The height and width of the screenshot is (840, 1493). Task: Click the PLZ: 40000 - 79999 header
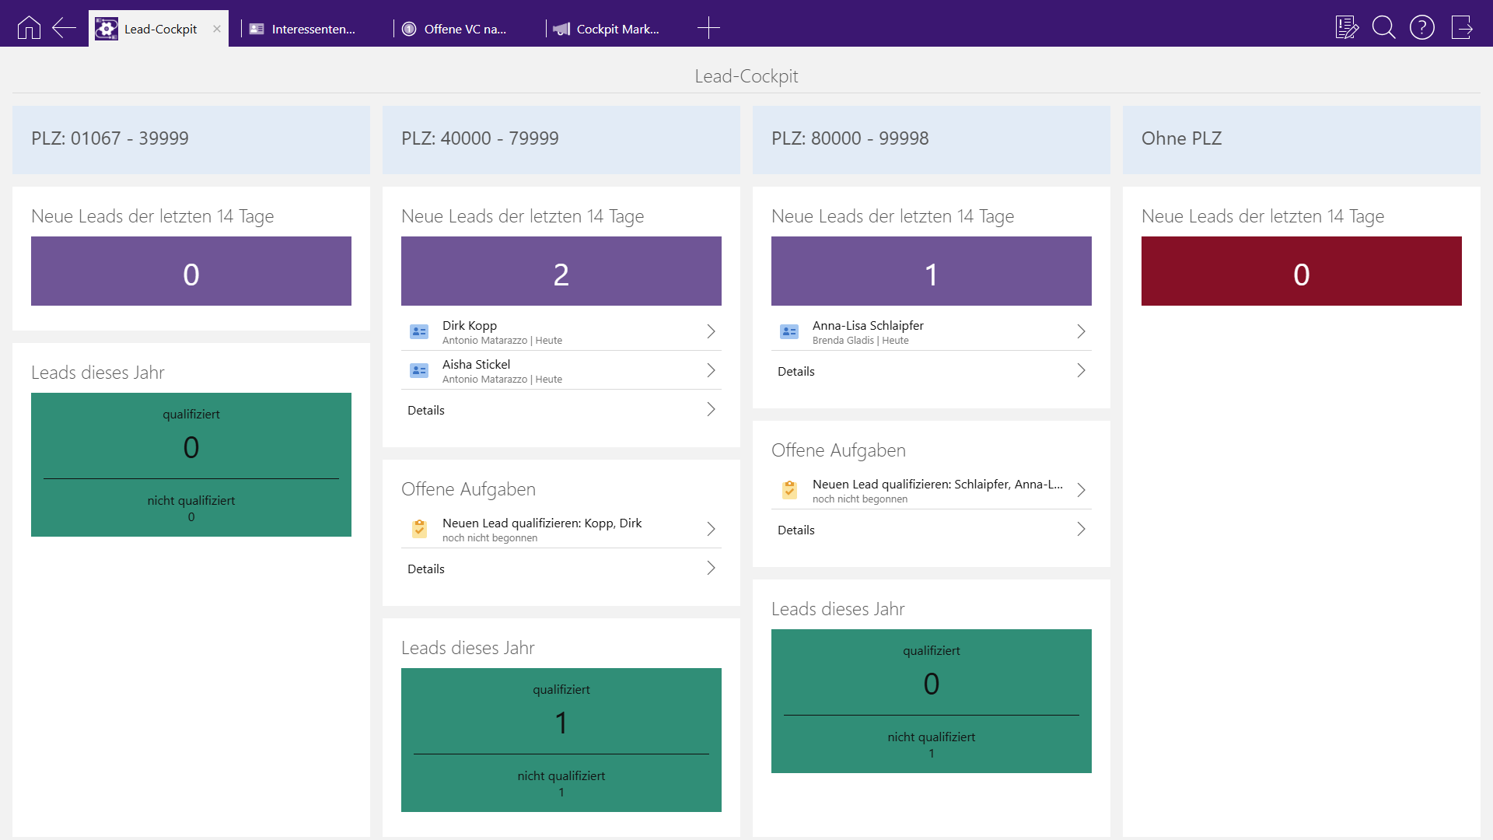(561, 139)
